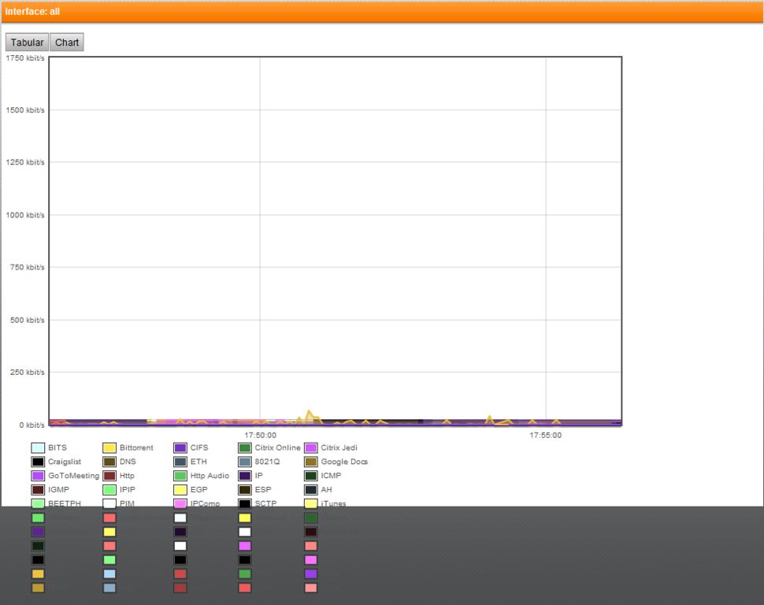Click the Craigslist black legend swatch

pos(38,462)
